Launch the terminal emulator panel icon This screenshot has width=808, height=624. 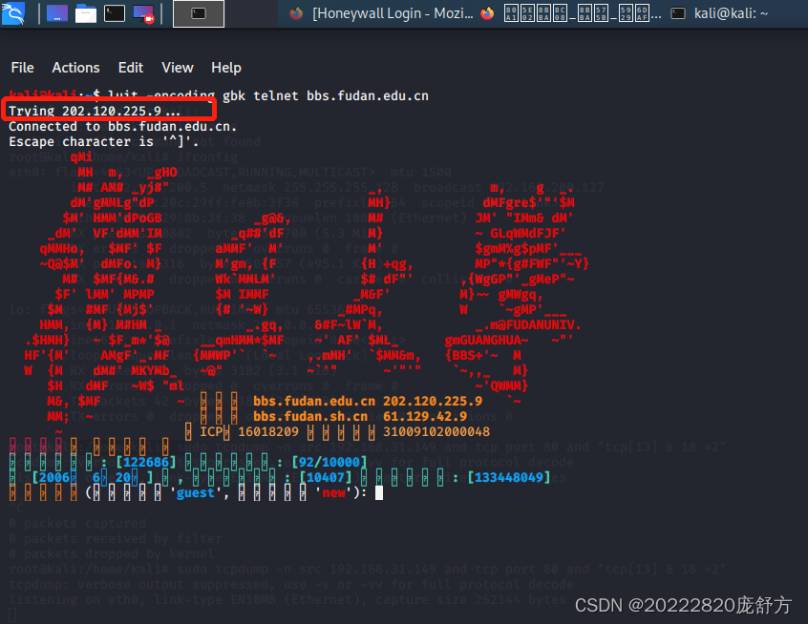tap(115, 13)
